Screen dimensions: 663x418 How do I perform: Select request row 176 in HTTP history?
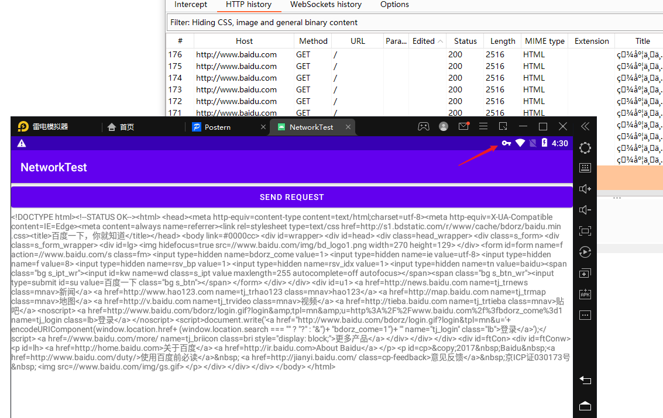pos(415,54)
